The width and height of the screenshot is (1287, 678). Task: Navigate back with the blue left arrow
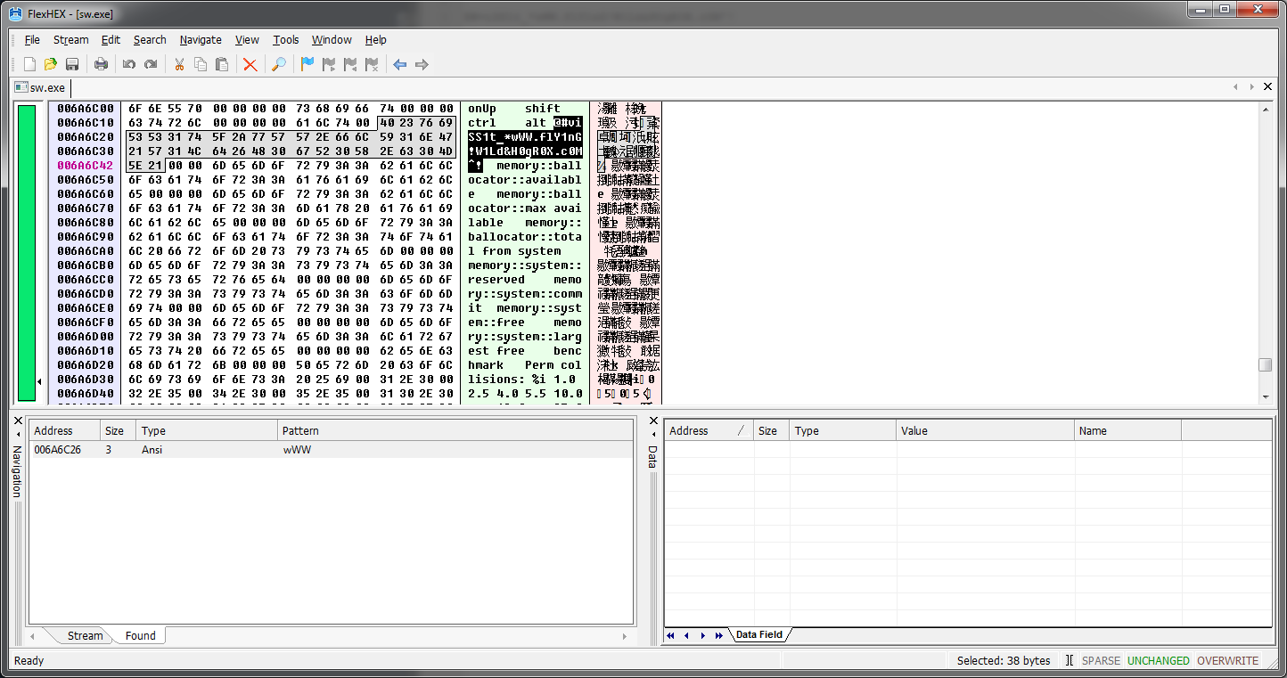coord(400,64)
